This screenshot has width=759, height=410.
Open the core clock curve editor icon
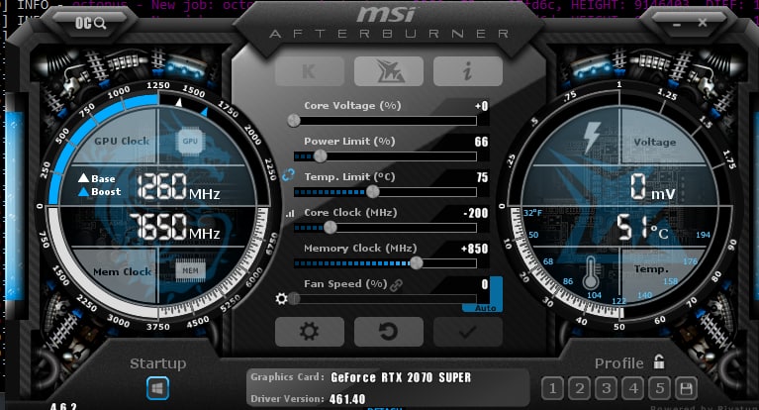[290, 213]
